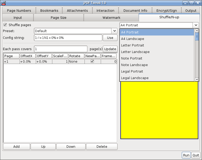Click the Add button
202x160 pixels.
(x=16, y=146)
